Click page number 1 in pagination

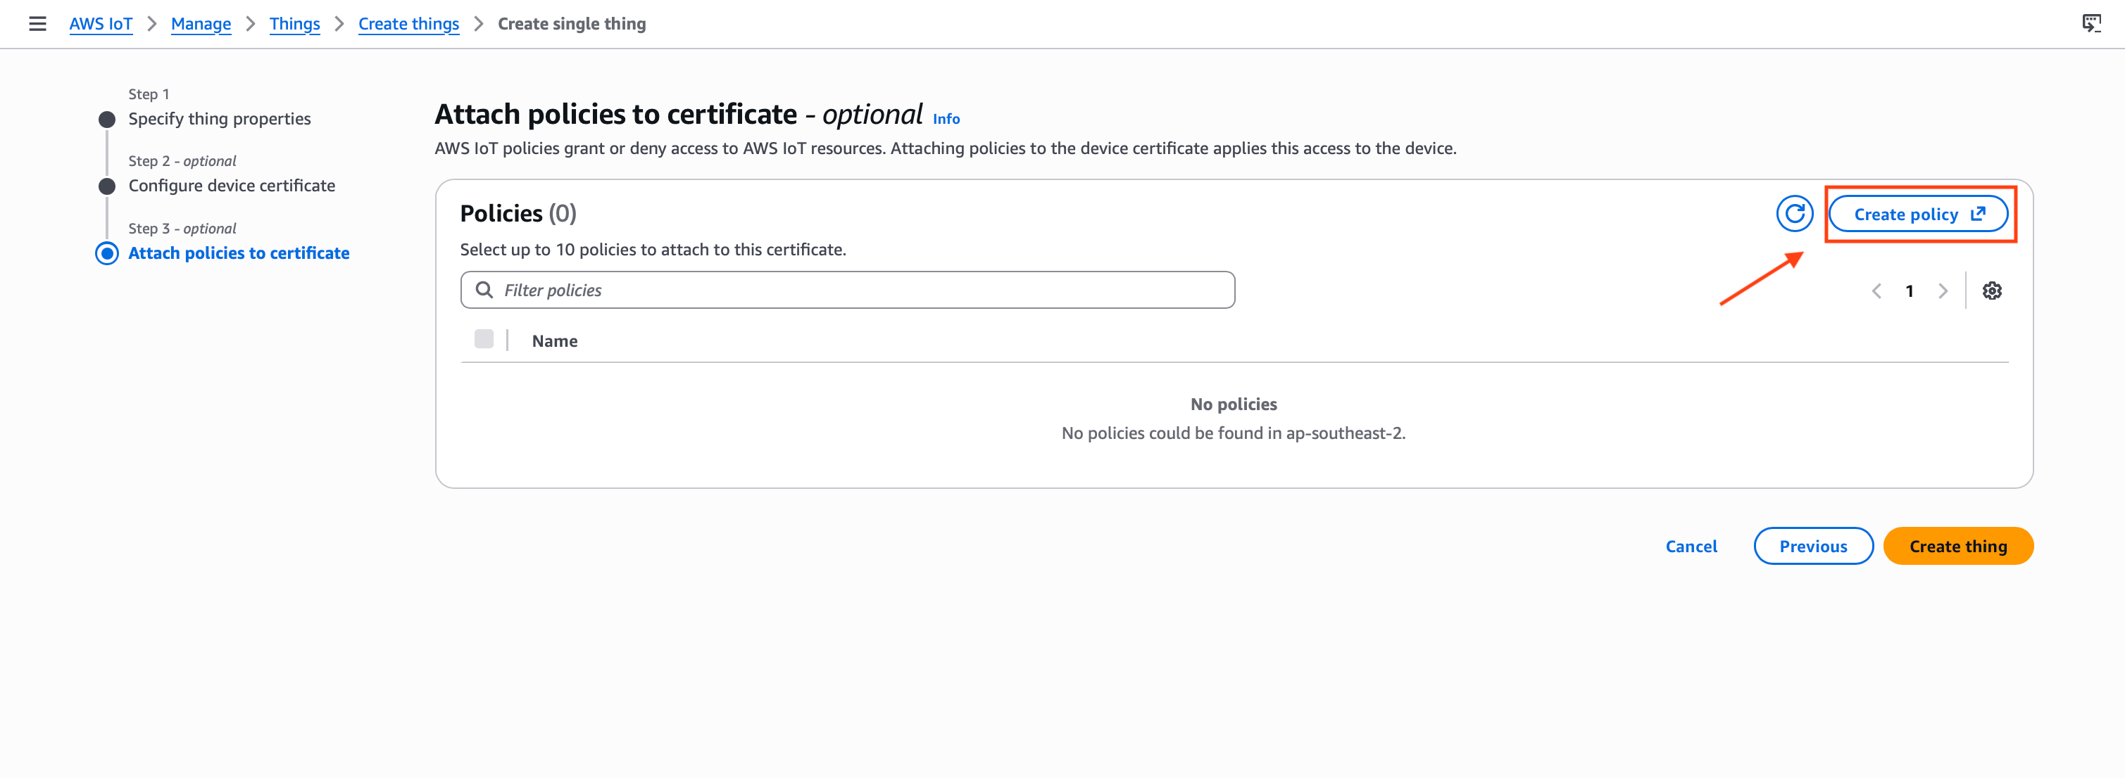1910,290
